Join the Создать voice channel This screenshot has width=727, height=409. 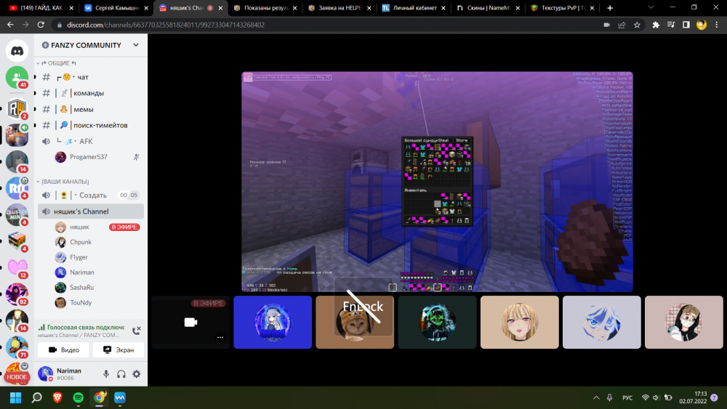(x=91, y=195)
